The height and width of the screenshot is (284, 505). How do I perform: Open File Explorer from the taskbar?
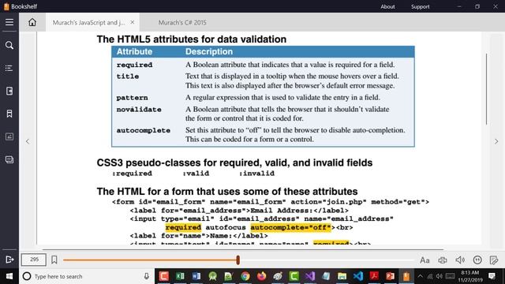click(x=342, y=276)
